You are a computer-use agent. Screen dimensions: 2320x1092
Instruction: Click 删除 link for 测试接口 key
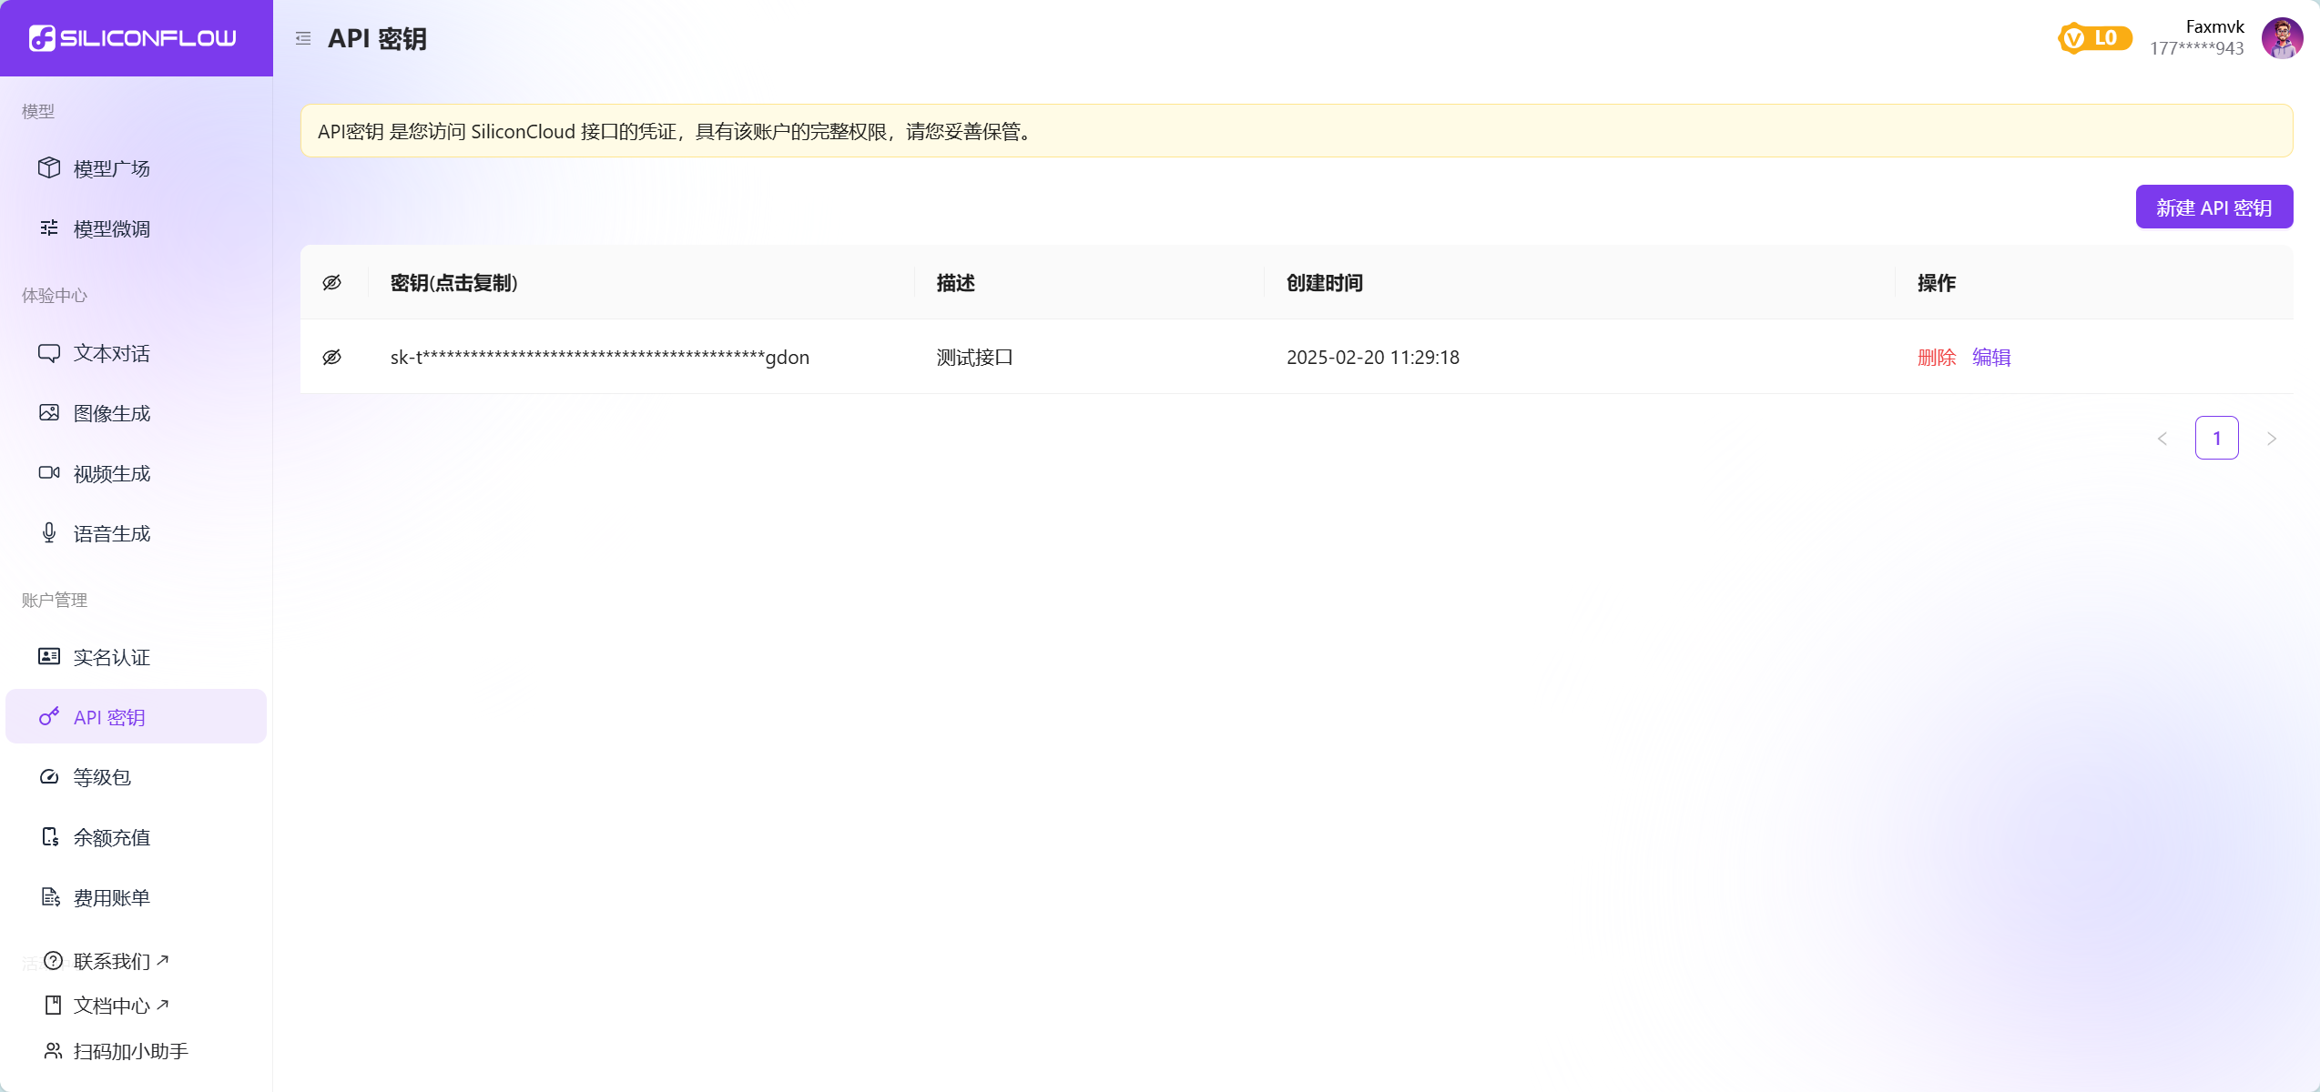pos(1936,358)
